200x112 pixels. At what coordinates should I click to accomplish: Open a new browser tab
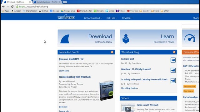65,2
